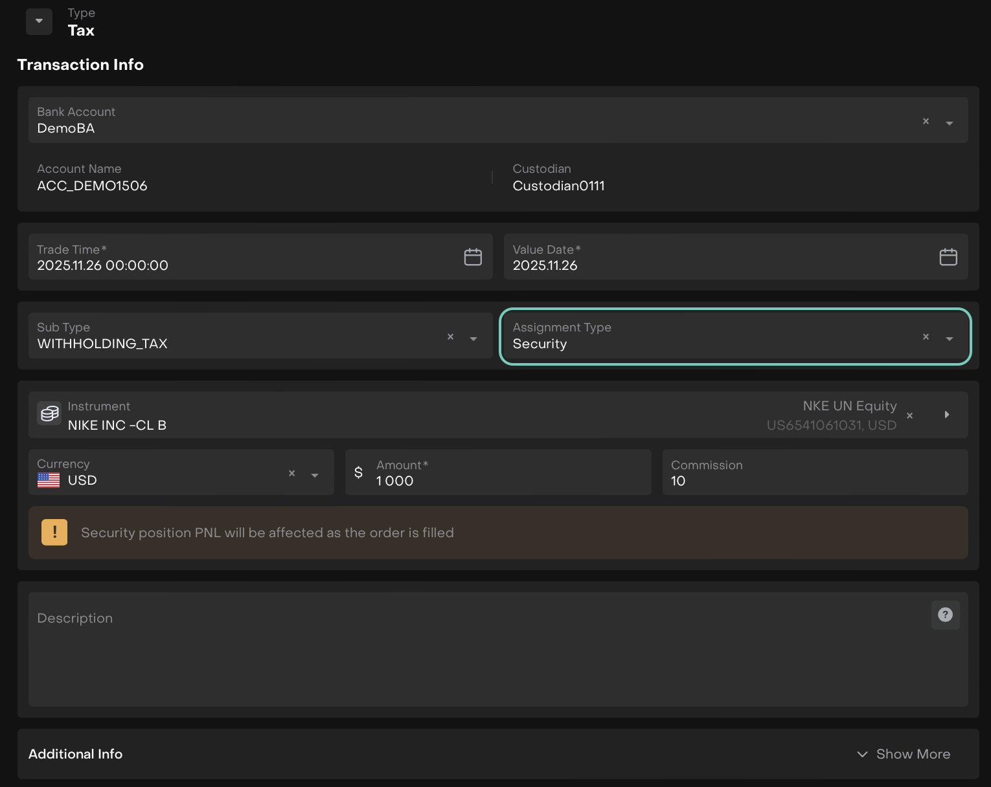Clear the Sub Type WITHHOLDING_TAX value
Viewport: 991px width, 787px height.
tap(450, 337)
